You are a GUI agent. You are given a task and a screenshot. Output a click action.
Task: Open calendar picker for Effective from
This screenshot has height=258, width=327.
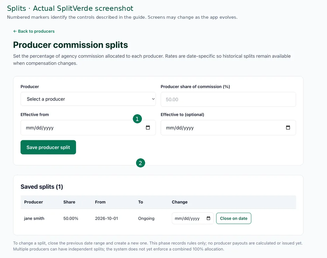coord(148,127)
